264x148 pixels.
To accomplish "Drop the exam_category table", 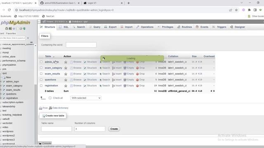I will pos(140,68).
